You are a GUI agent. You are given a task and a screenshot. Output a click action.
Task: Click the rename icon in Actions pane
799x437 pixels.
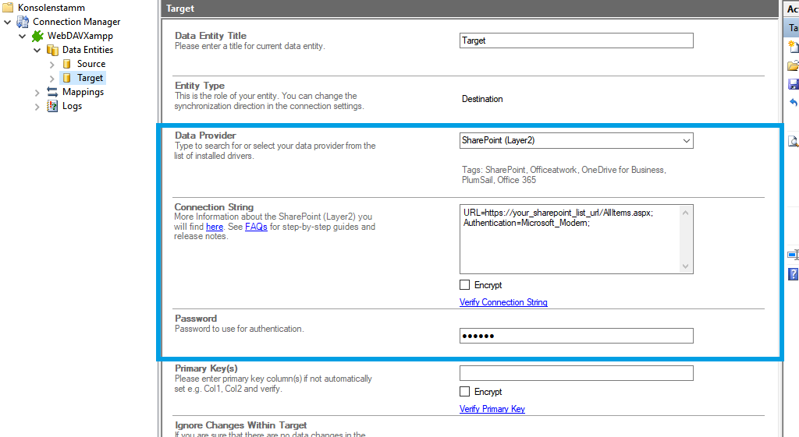click(x=794, y=255)
